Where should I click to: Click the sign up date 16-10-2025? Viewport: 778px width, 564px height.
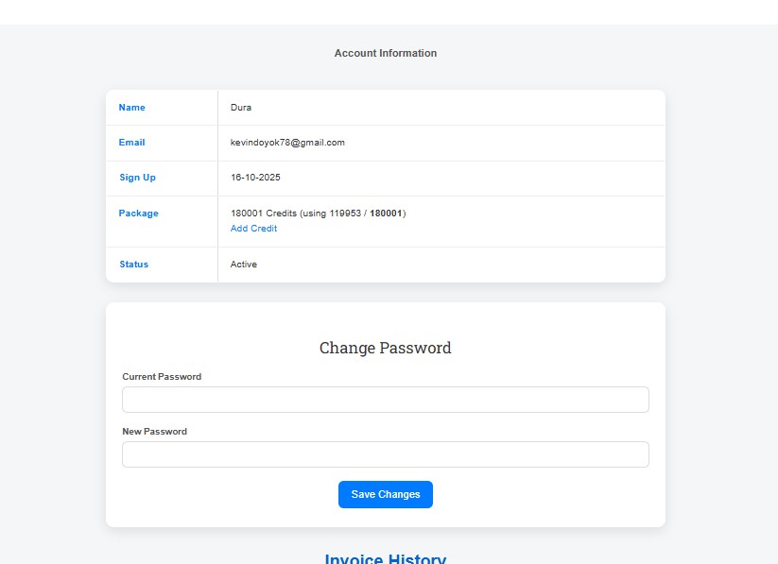pyautogui.click(x=255, y=178)
